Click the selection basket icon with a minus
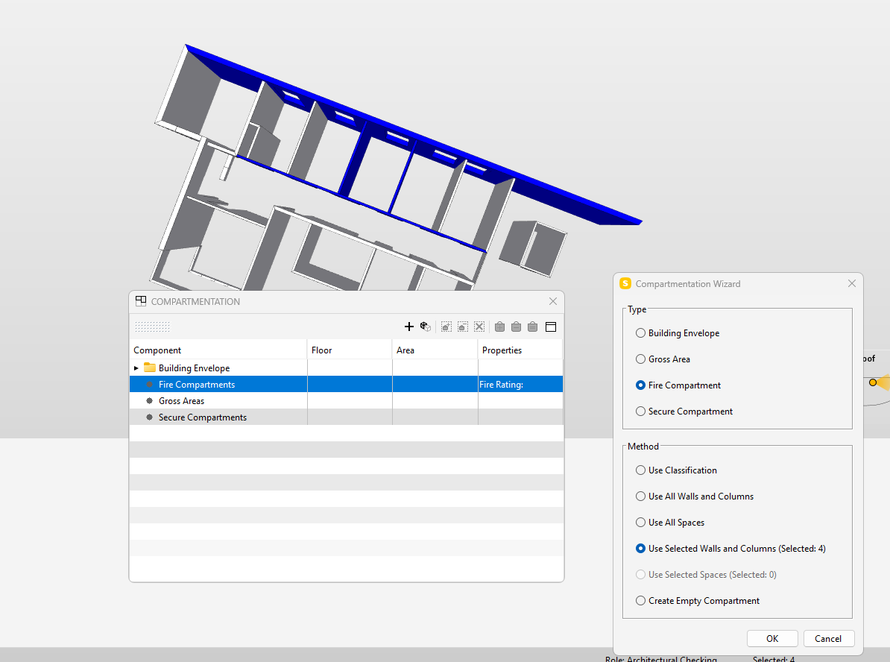The height and width of the screenshot is (662, 890). click(x=516, y=327)
